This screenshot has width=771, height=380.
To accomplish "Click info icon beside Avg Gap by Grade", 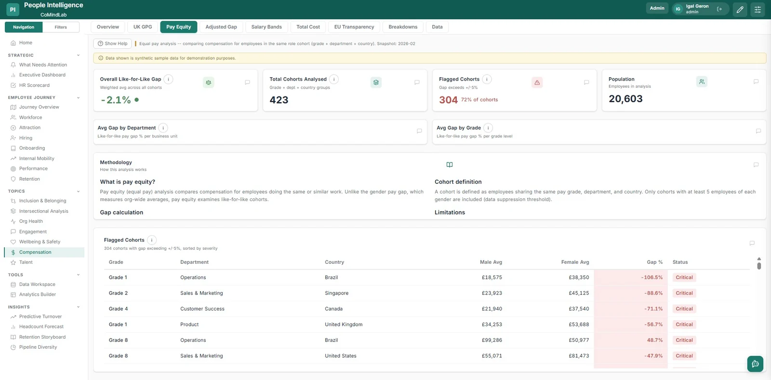I will coord(488,128).
